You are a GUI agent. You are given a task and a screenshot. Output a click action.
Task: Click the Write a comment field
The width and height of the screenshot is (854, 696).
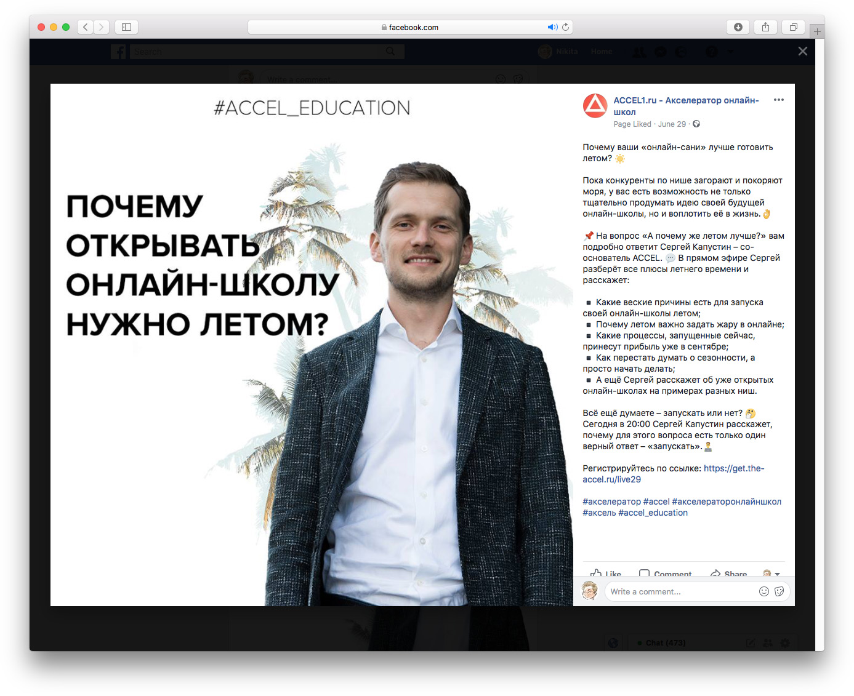click(681, 591)
